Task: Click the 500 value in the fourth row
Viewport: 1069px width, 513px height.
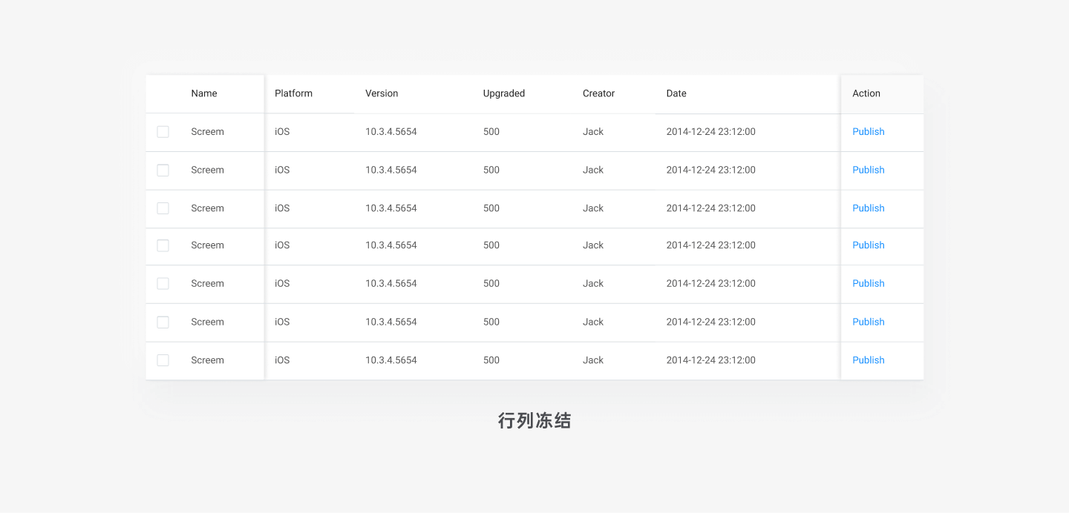Action: (491, 245)
